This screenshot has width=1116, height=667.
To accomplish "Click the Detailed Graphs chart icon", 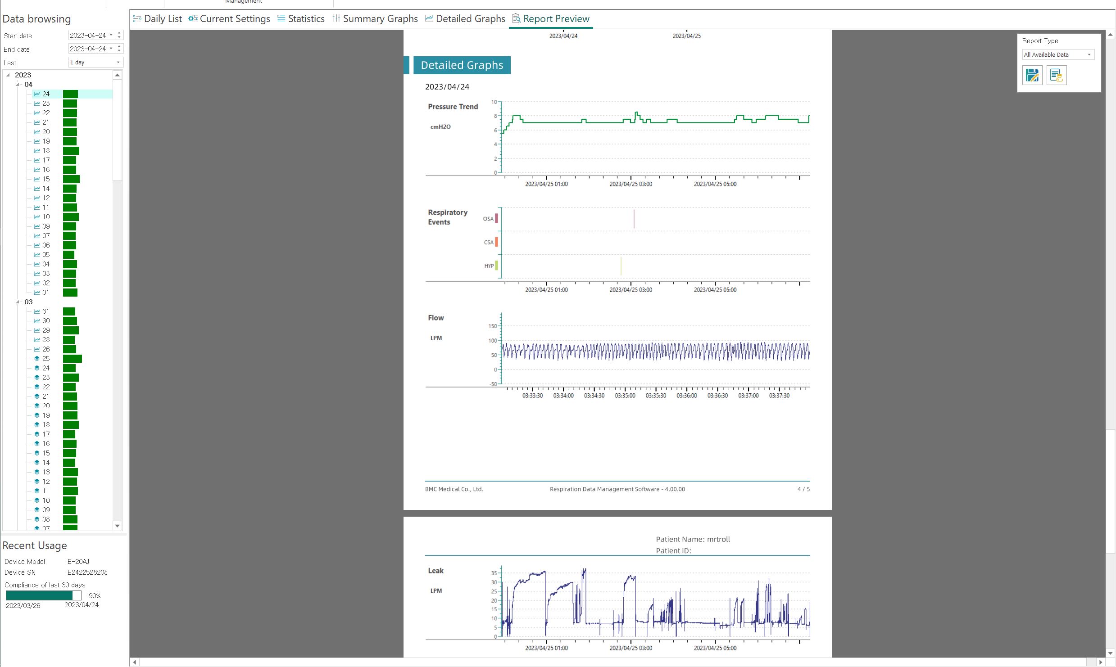I will click(x=429, y=19).
